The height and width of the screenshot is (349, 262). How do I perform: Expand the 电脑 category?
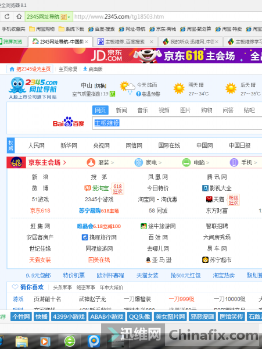pyautogui.click(x=196, y=162)
